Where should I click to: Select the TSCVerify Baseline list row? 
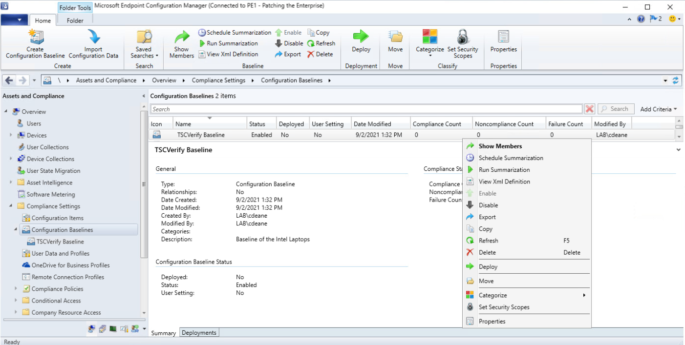pos(412,135)
